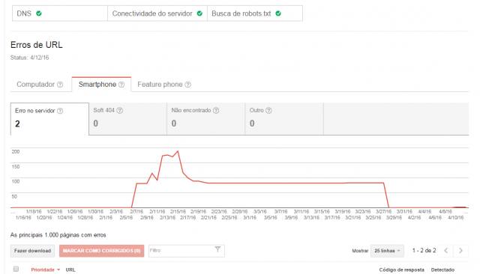Switch to the Feature phone tab
Viewport: 480px width, 274px height.
[164, 85]
